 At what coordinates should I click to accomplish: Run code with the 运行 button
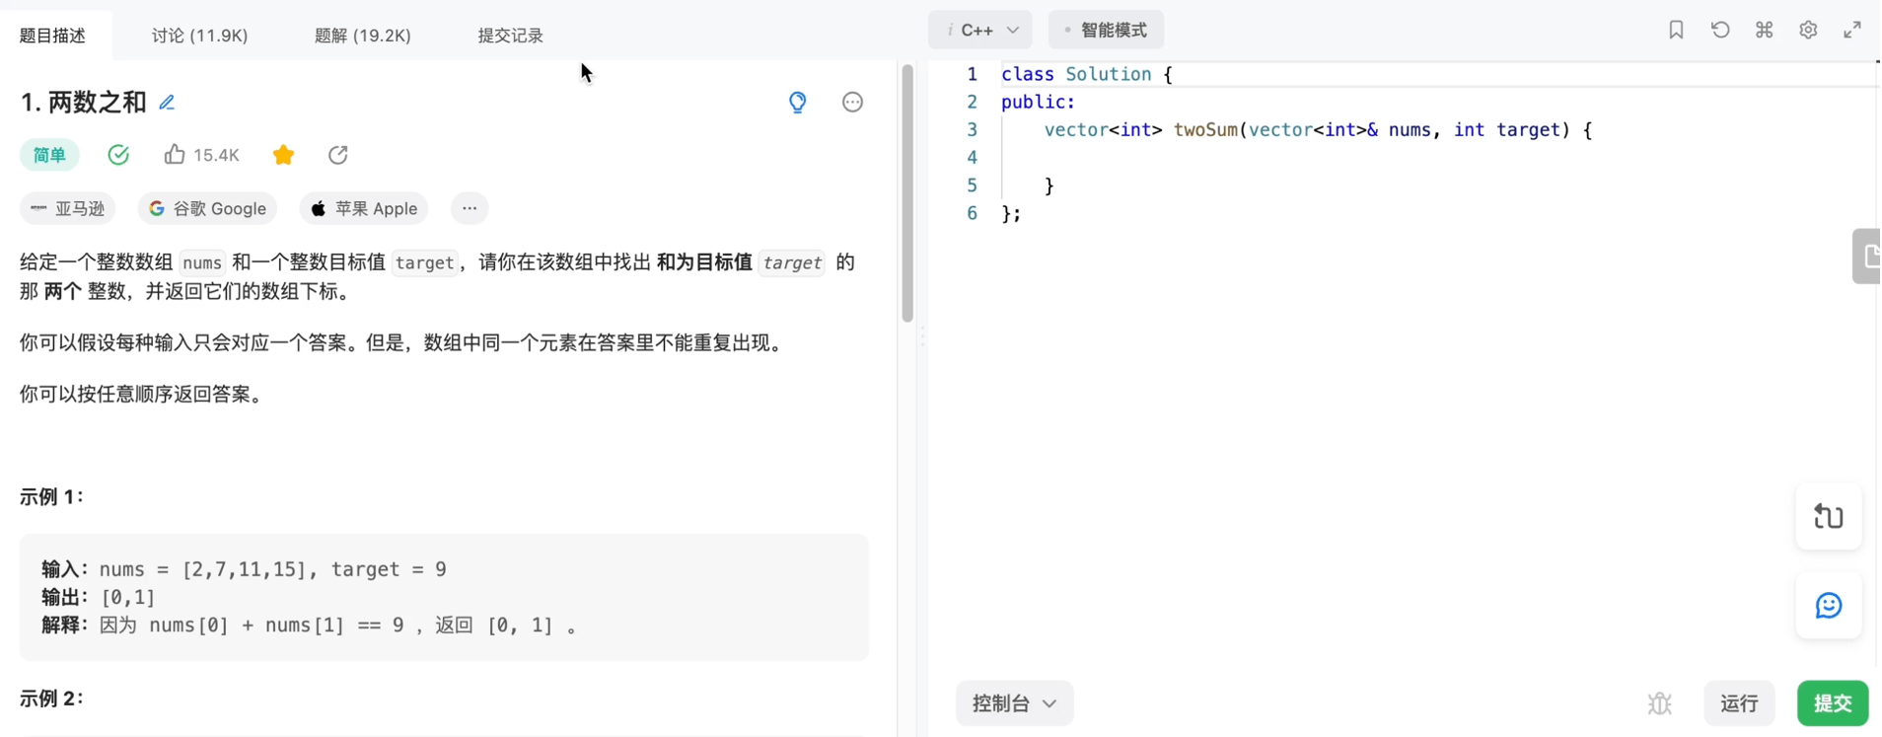[x=1739, y=703]
